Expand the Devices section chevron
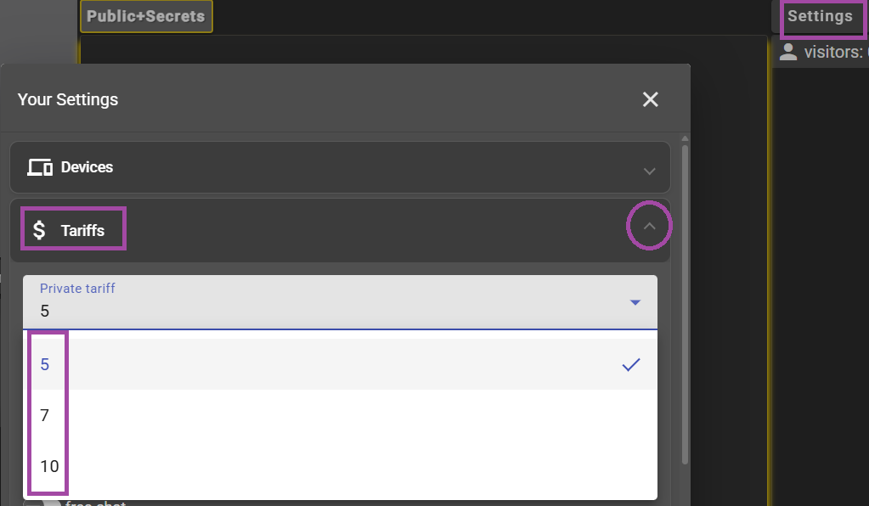The width and height of the screenshot is (869, 506). (649, 171)
